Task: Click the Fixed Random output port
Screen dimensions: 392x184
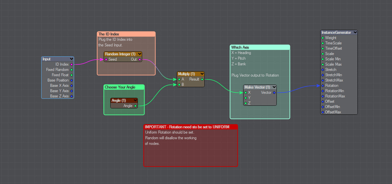Action: [x=71, y=70]
